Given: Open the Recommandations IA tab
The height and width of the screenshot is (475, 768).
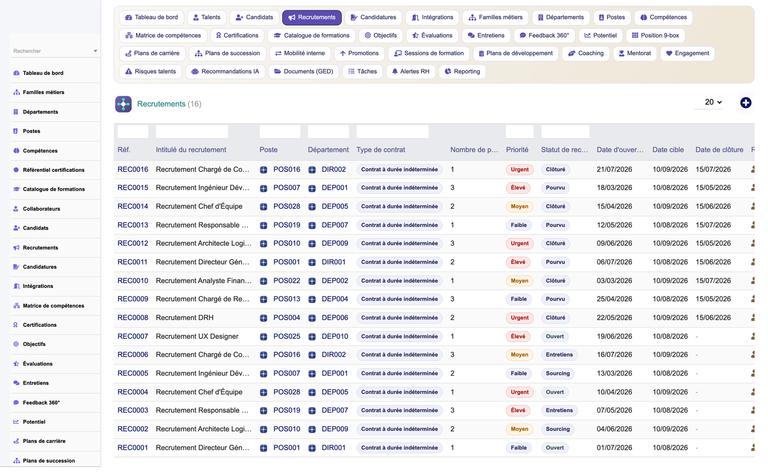Looking at the screenshot, I should [x=225, y=71].
